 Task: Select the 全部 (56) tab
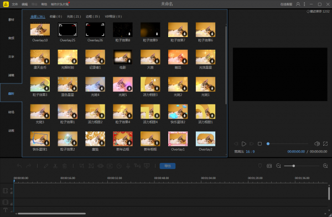[38, 17]
